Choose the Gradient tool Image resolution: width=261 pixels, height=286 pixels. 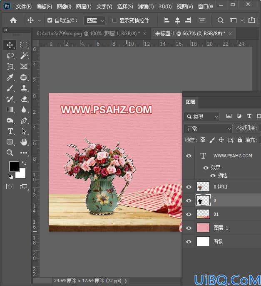(10, 110)
